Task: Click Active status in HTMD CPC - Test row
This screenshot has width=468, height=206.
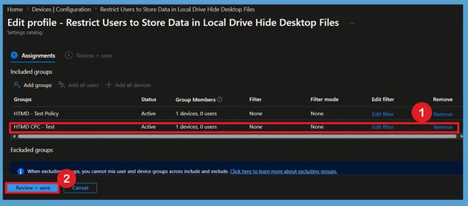Action: (x=149, y=127)
